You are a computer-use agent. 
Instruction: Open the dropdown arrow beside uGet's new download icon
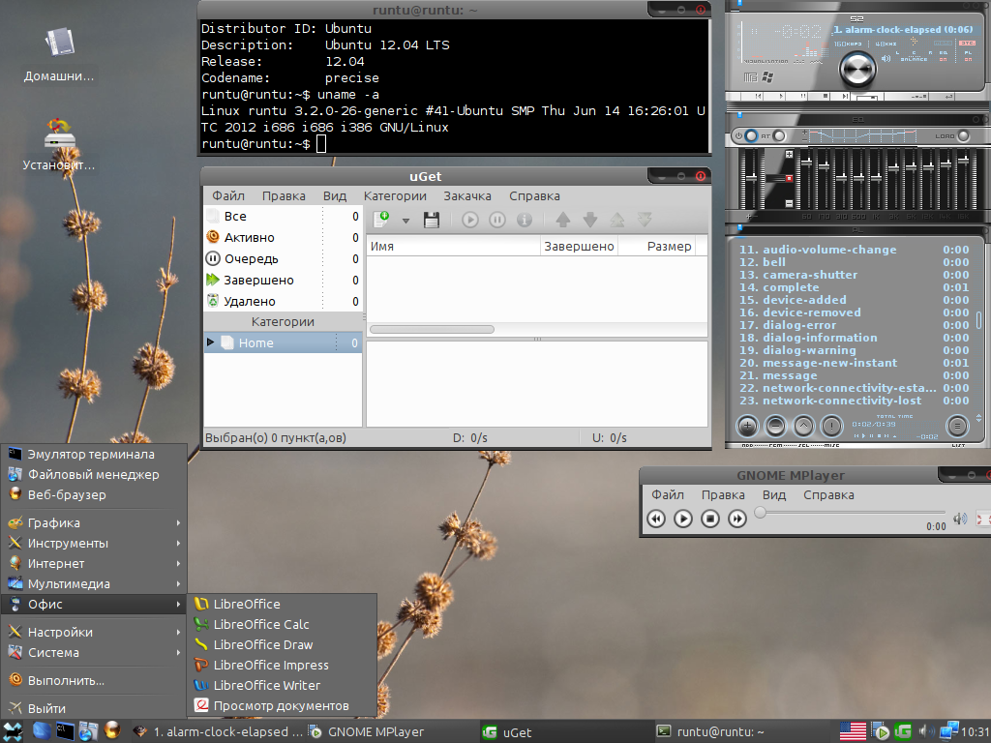405,221
